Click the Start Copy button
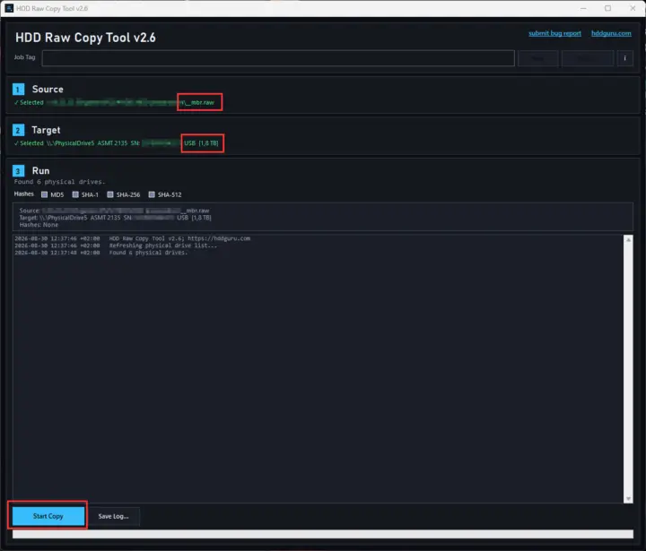This screenshot has width=646, height=551. point(48,516)
